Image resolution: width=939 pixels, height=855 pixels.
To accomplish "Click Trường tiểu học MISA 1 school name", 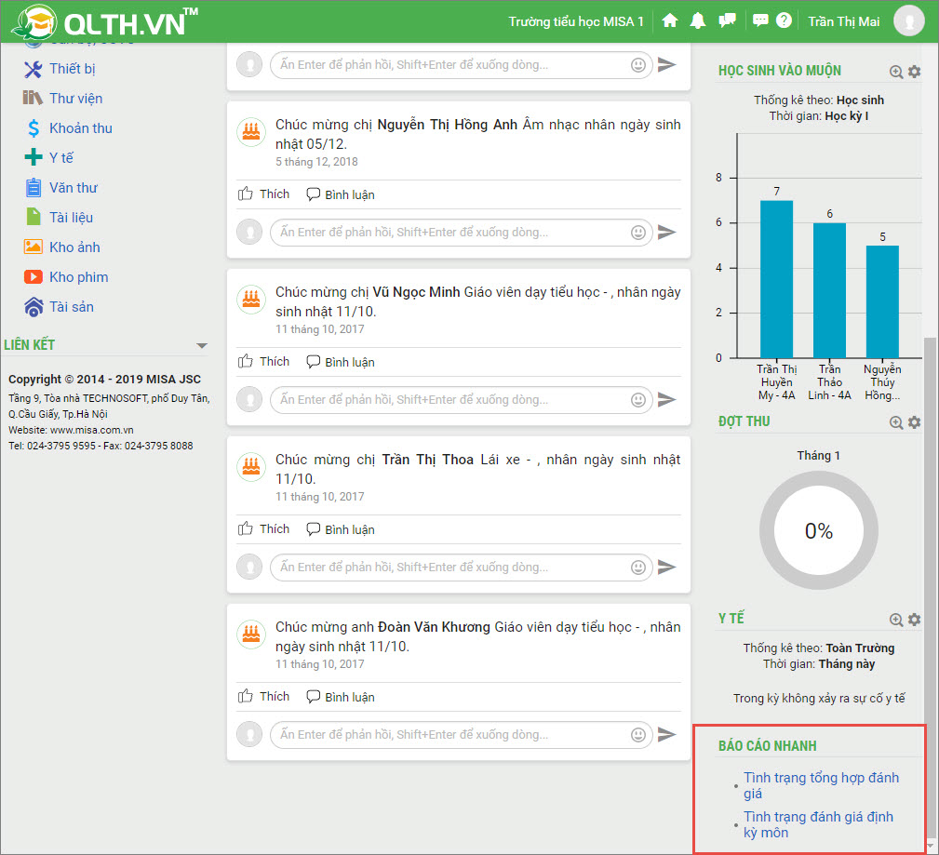I will tap(576, 21).
